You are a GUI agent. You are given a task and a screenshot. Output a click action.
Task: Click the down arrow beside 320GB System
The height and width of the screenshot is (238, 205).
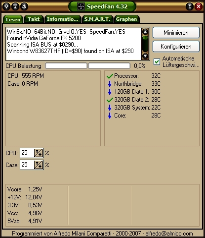pos(110,108)
